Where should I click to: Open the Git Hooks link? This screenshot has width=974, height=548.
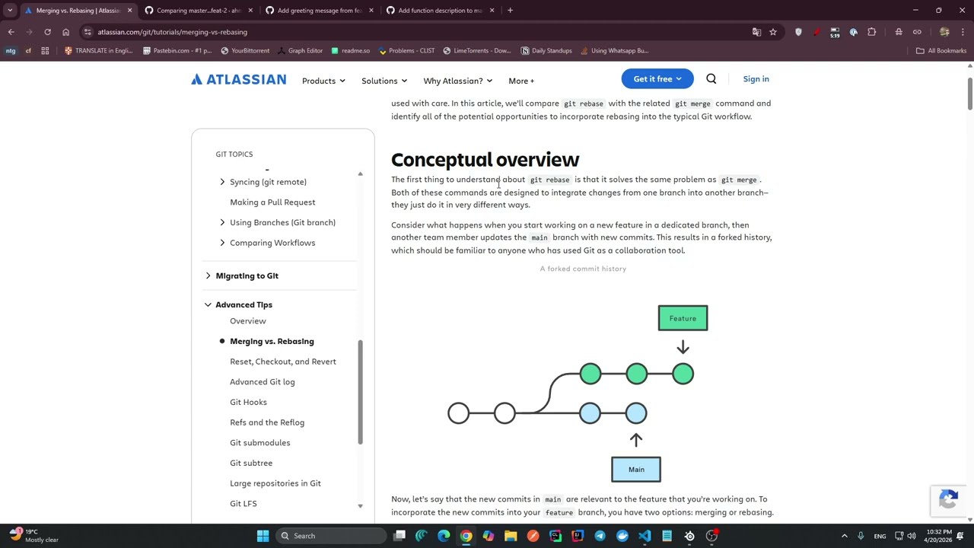point(249,402)
